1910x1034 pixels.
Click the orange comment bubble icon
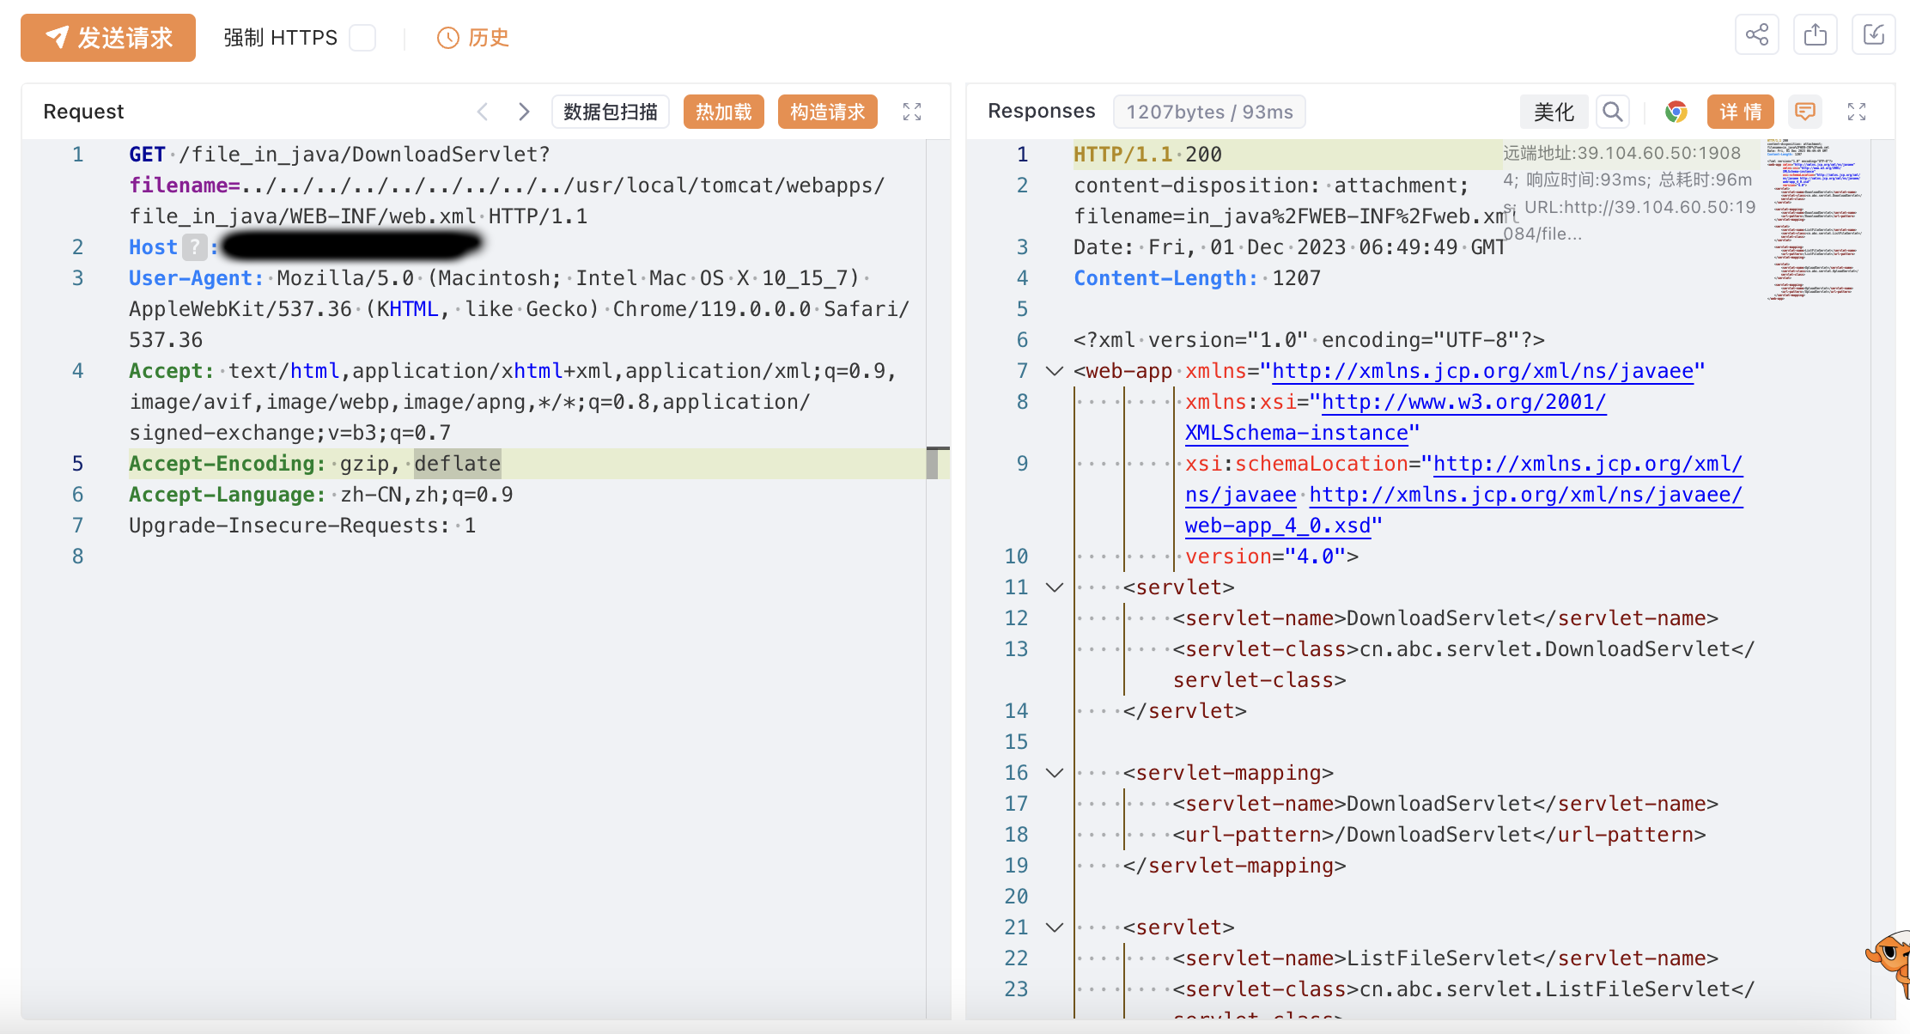pos(1804,112)
